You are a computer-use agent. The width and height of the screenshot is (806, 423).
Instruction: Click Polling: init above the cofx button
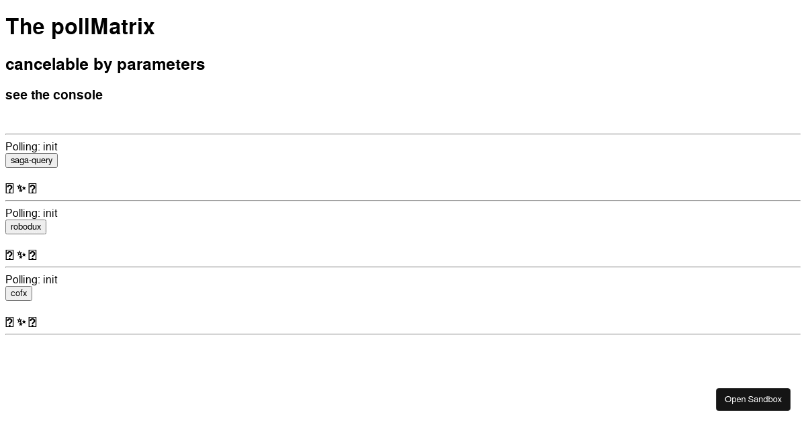tap(31, 279)
